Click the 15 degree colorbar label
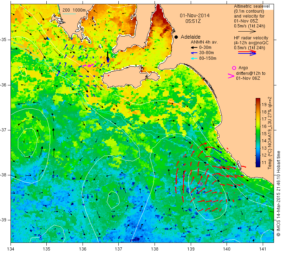The width and height of the screenshot is (281, 253). (264, 134)
